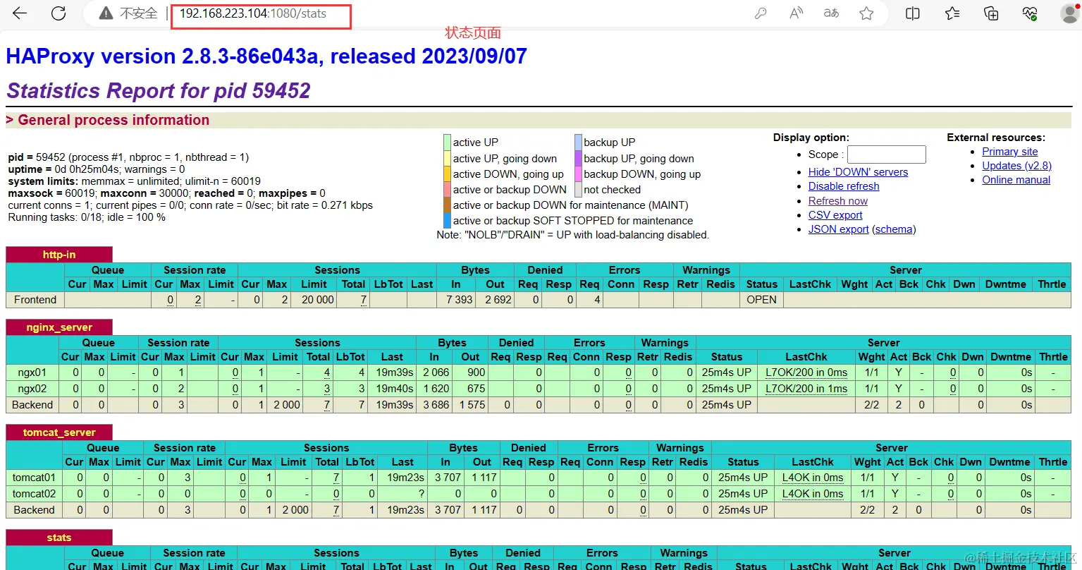Screen dimensions: 1082x570
Task: Click the '2 066' bytes-in value for ngx01
Action: pyautogui.click(x=436, y=372)
